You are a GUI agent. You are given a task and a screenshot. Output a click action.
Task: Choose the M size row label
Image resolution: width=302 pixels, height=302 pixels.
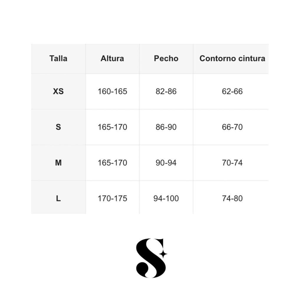[58, 163]
